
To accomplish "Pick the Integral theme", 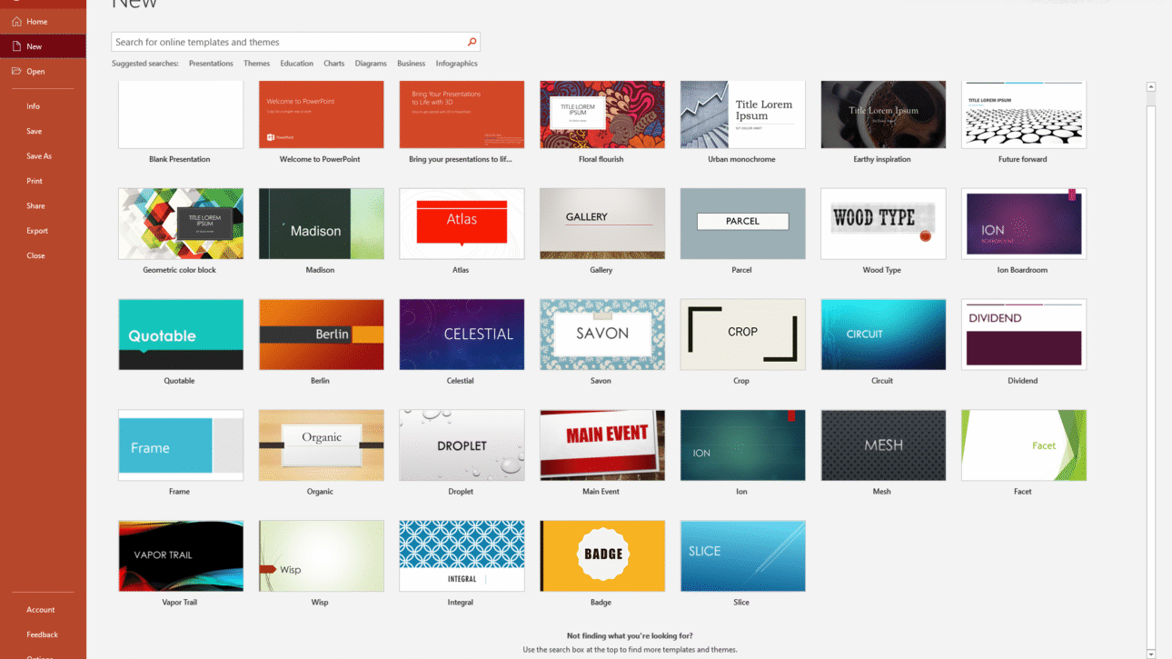I will click(462, 556).
